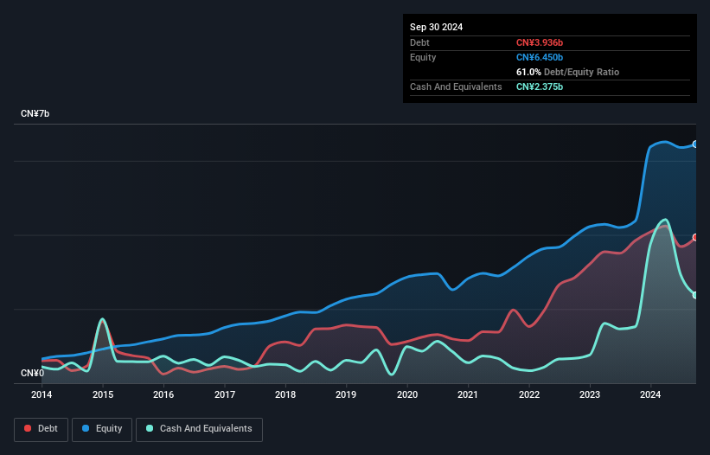Screen dimensions: 710x455
Task: Select the Equity endpoint marker on chart
Action: tap(695, 144)
